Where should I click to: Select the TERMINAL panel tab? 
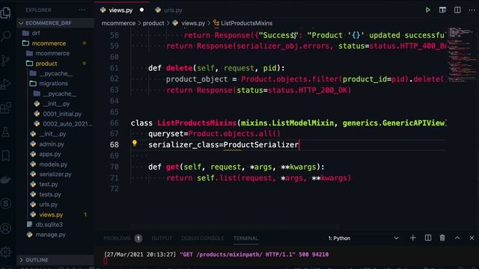click(245, 238)
